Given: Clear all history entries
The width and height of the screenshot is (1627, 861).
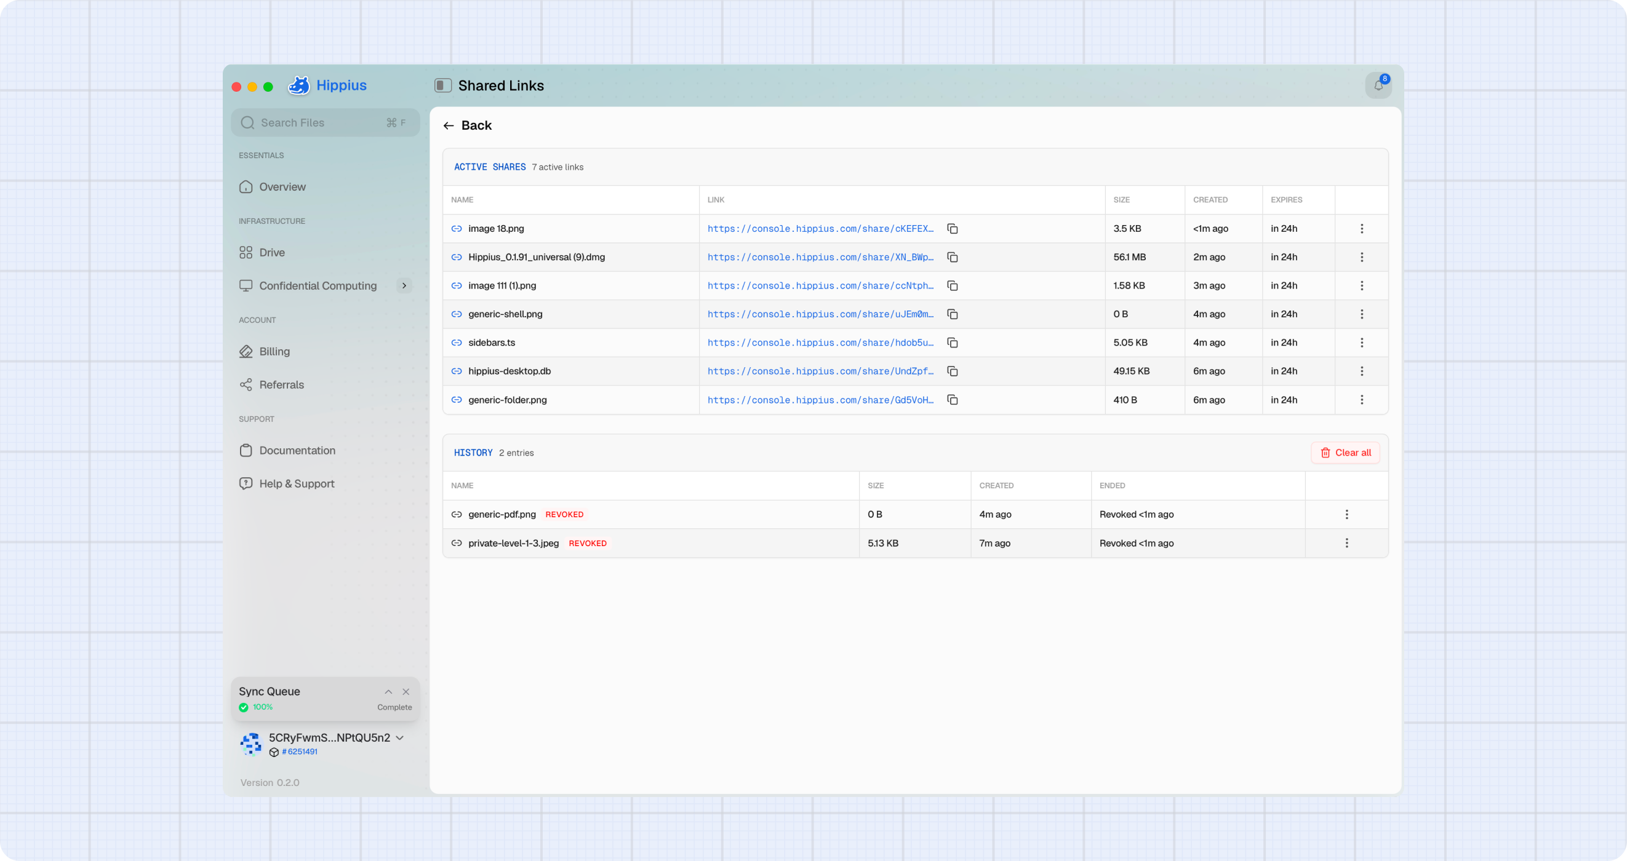Looking at the screenshot, I should coord(1345,453).
